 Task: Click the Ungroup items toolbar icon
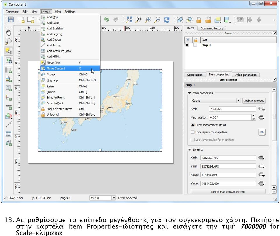click(x=189, y=20)
